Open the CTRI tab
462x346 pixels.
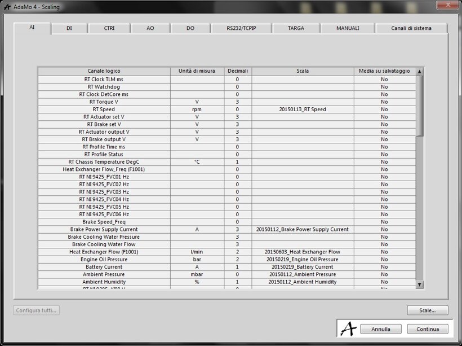[x=109, y=28]
